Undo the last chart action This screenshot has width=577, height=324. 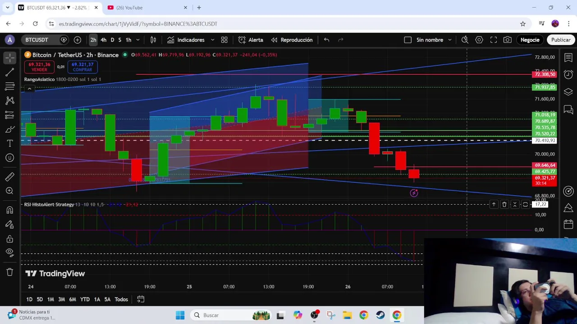[x=326, y=40]
